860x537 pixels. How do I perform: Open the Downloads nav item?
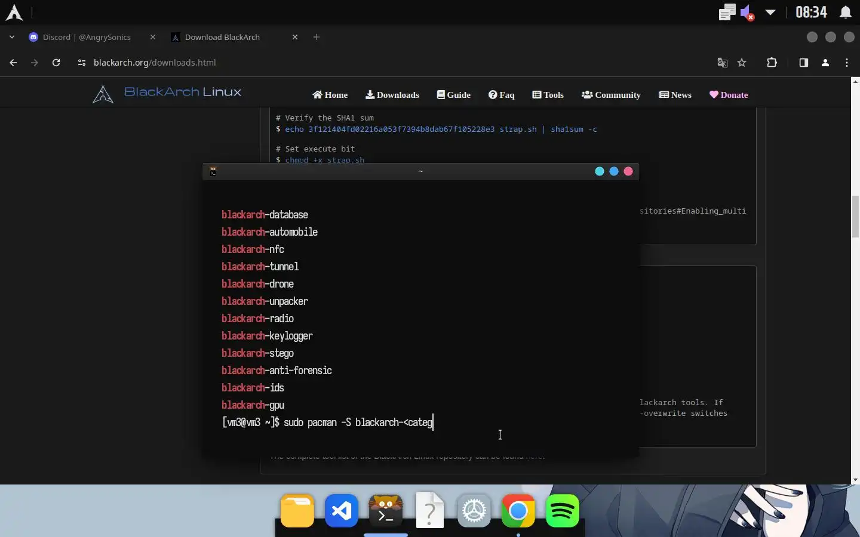(x=392, y=95)
